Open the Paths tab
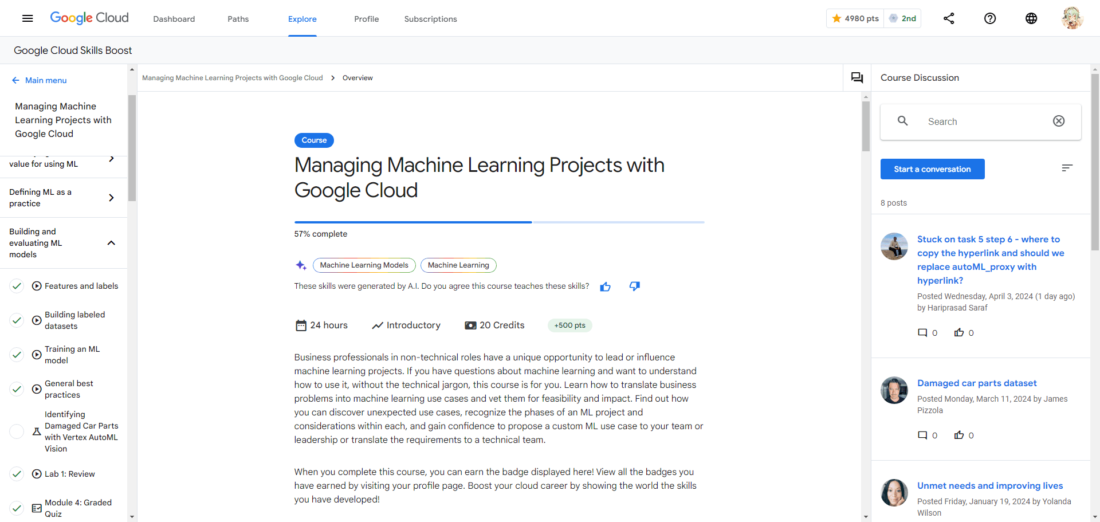Screen dimensions: 1100x522 coord(238,19)
